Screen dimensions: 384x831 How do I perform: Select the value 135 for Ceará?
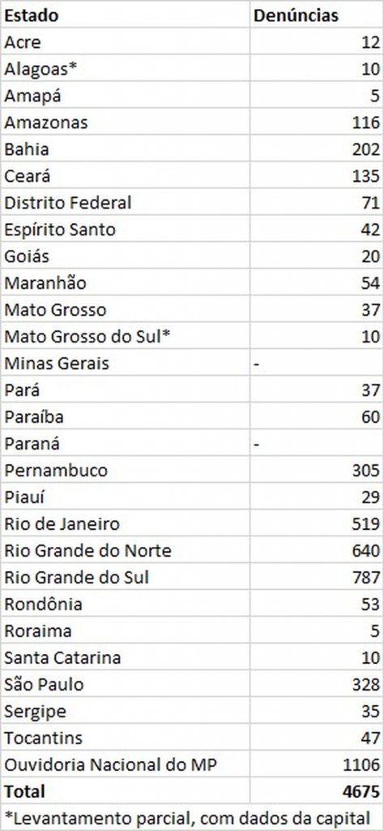[316, 175]
